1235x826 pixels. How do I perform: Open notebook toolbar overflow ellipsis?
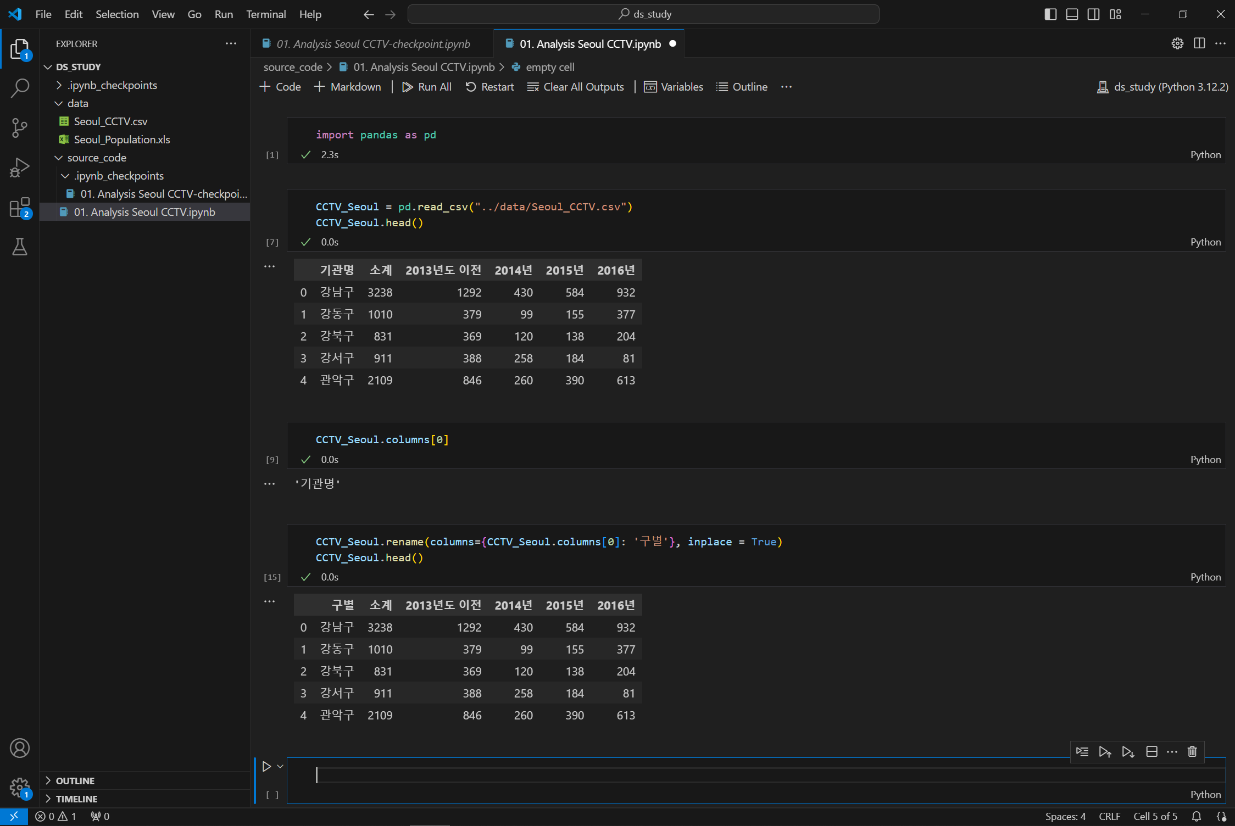point(786,87)
